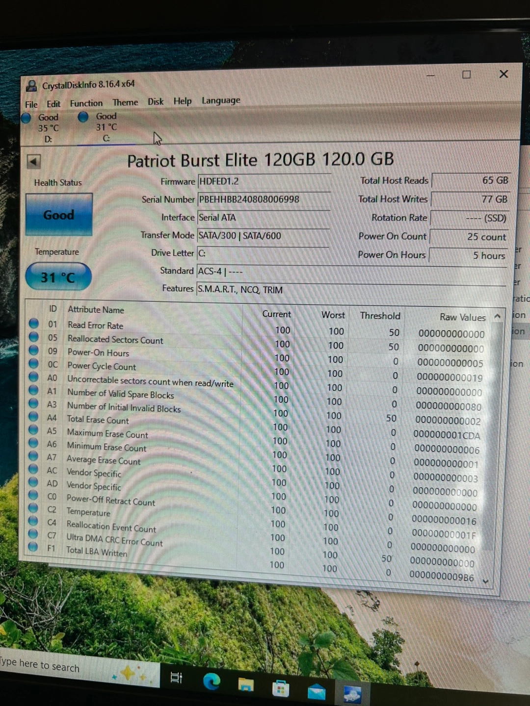Select the Read Error Rate attribute name
Image resolution: width=530 pixels, height=706 pixels.
pyautogui.click(x=95, y=326)
